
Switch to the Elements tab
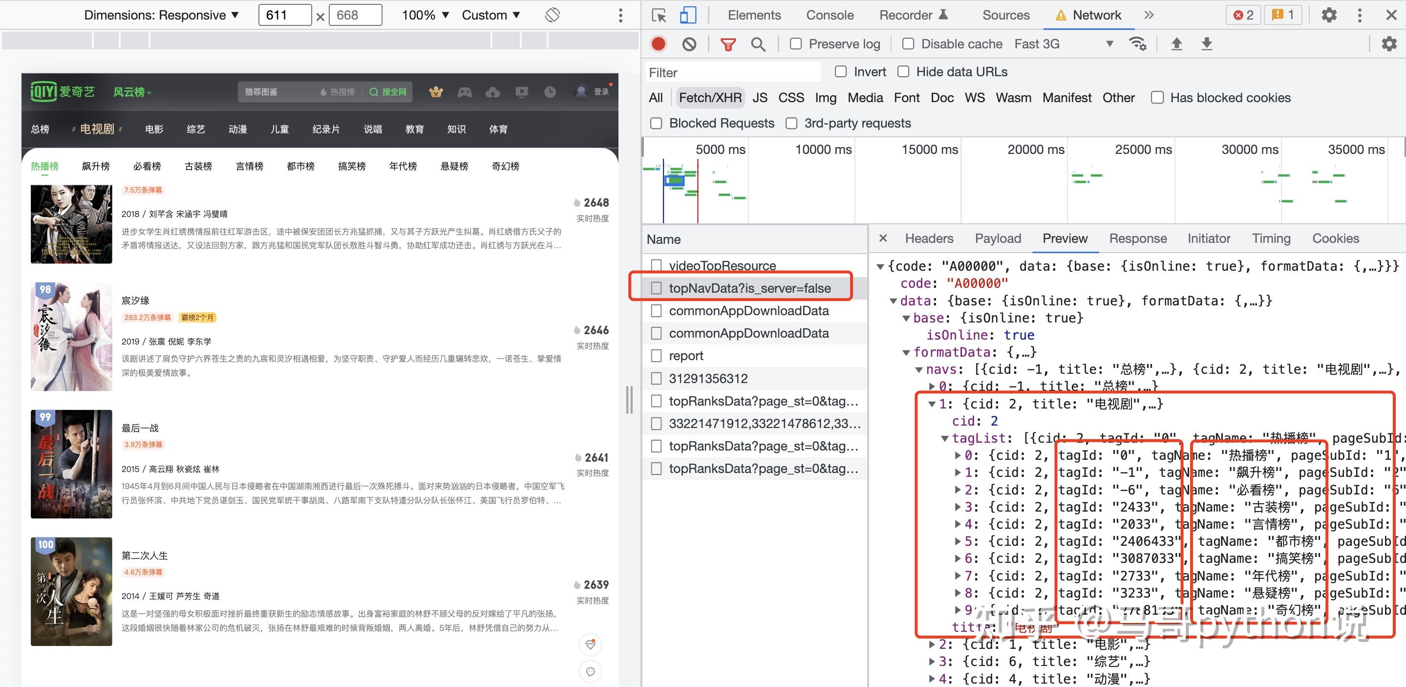tap(754, 15)
